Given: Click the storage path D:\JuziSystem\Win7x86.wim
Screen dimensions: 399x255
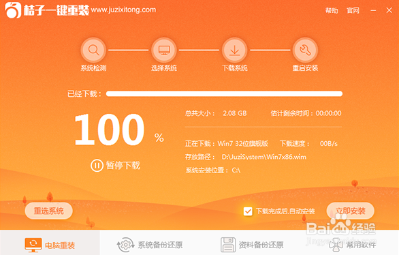Looking at the screenshot, I should (x=264, y=157).
